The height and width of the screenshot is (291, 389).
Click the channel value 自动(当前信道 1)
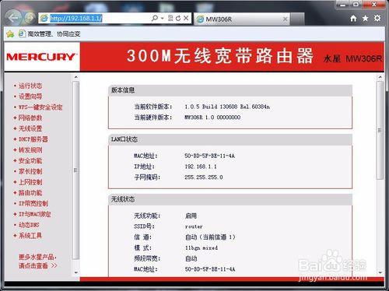click(210, 237)
